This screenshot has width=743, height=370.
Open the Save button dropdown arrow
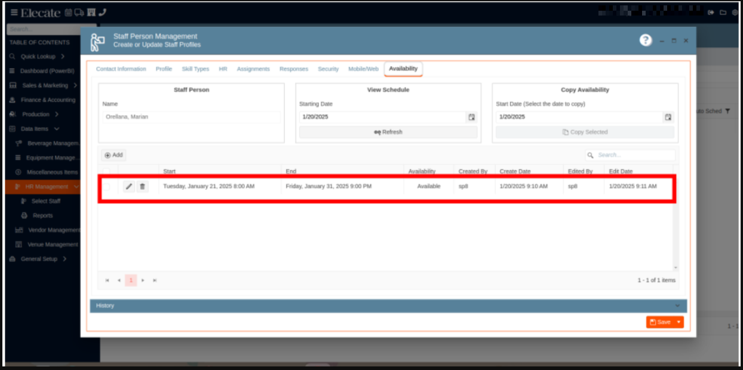[x=678, y=322]
